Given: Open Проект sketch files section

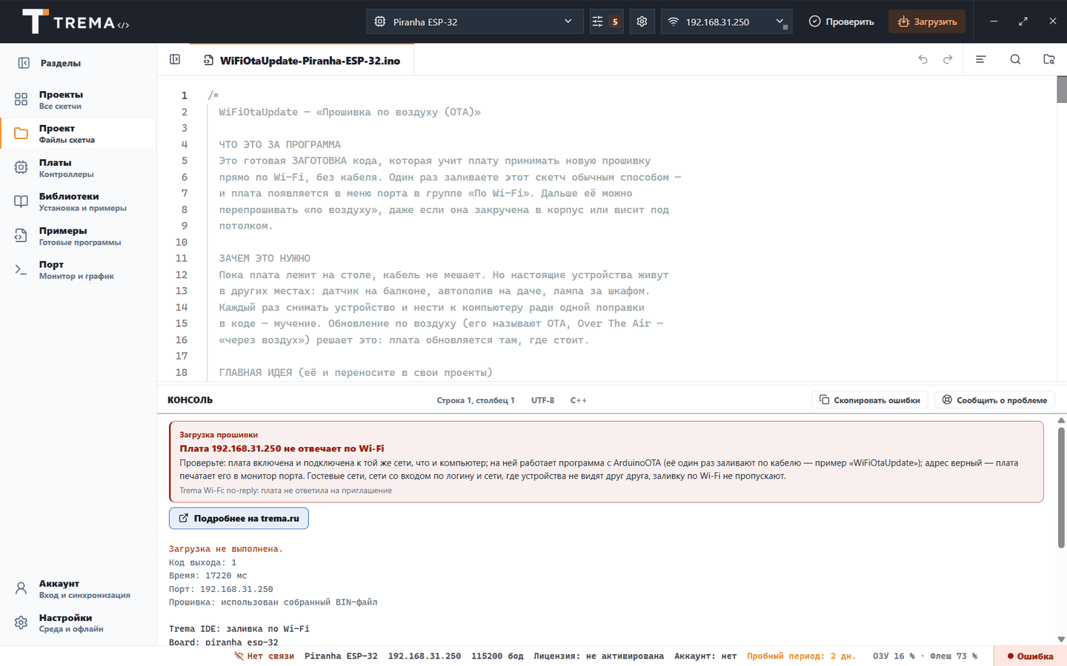Looking at the screenshot, I should point(78,134).
